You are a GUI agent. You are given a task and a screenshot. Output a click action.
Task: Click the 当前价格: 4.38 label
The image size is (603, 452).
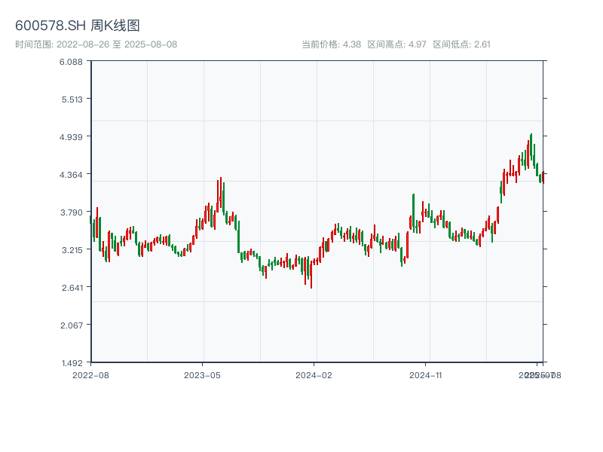click(331, 44)
